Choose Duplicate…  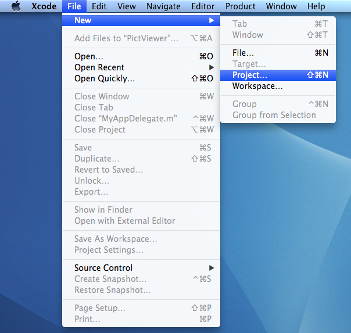141,159
